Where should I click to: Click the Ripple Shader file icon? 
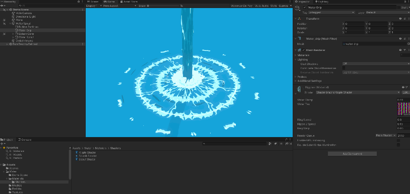point(76,152)
